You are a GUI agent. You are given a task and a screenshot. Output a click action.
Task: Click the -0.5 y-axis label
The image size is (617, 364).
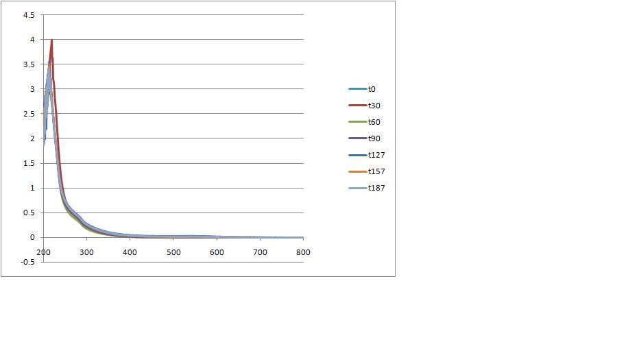pos(27,263)
